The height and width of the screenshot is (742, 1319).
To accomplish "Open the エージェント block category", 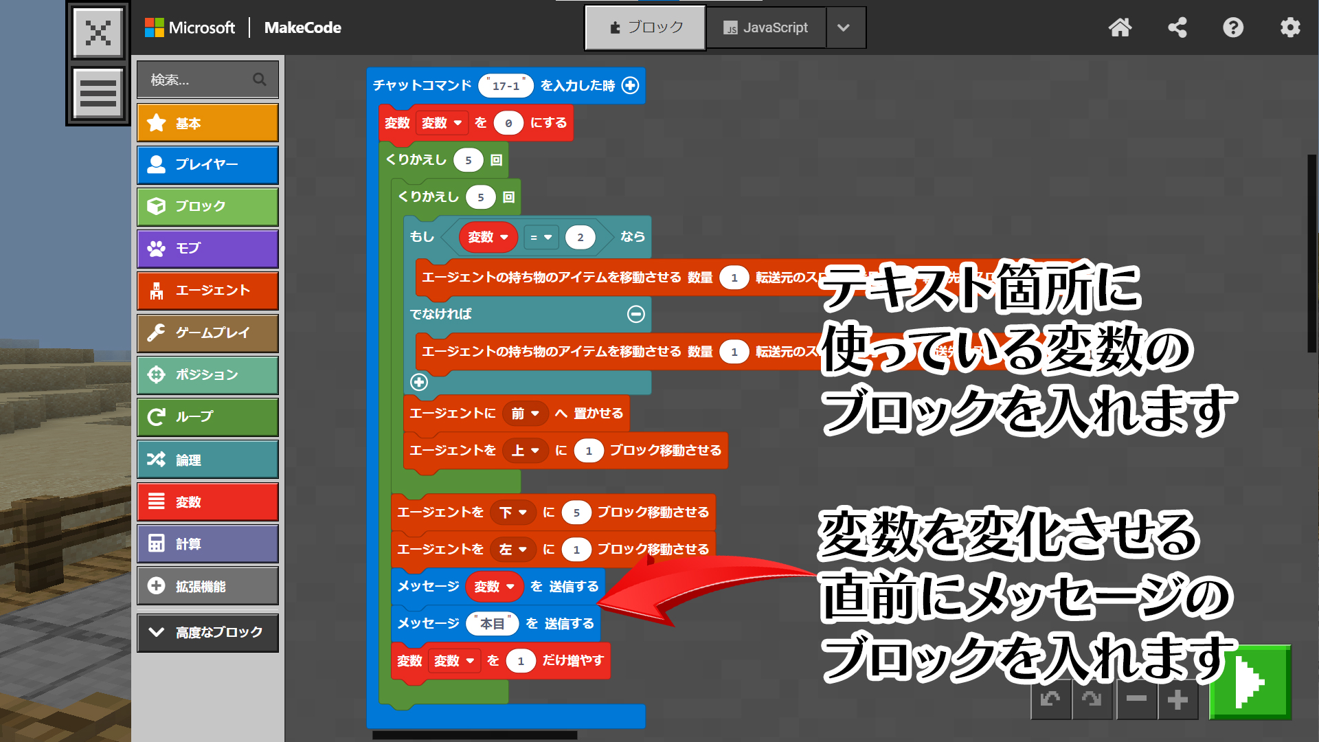I will 207,291.
